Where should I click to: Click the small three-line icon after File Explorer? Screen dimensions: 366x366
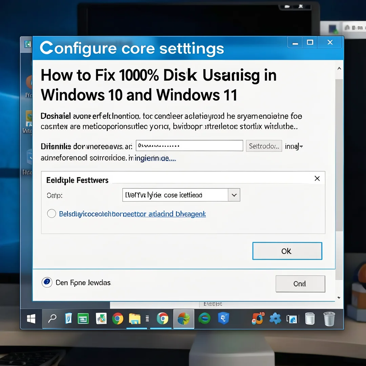coord(147,319)
